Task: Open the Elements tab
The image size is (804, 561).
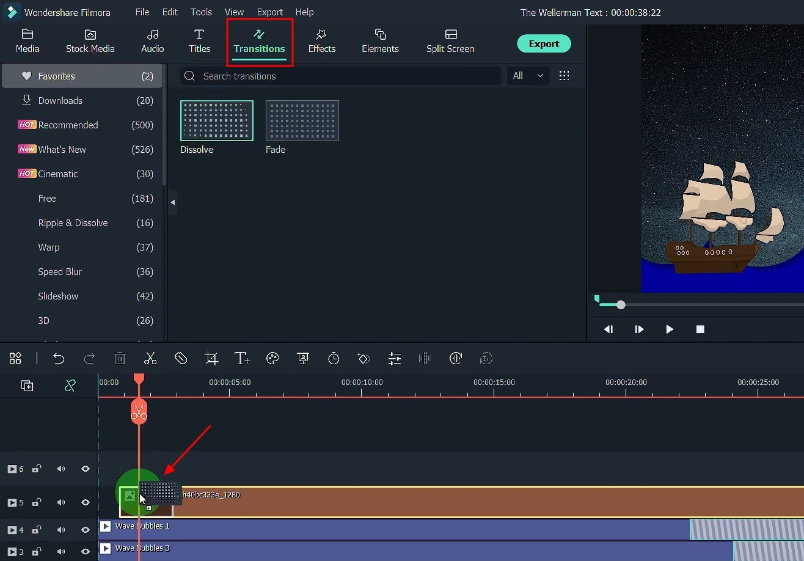Action: (x=380, y=41)
